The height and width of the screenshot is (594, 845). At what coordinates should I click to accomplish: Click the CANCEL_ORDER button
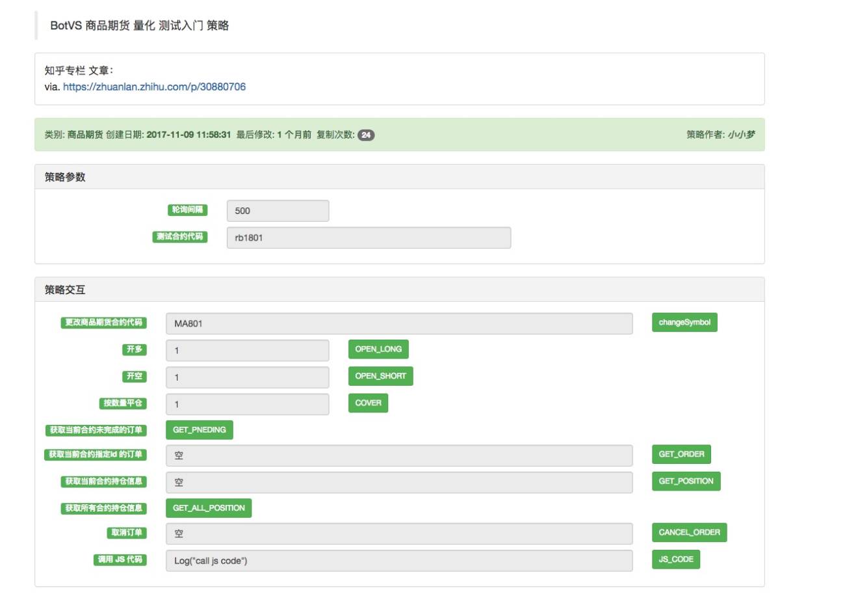689,532
